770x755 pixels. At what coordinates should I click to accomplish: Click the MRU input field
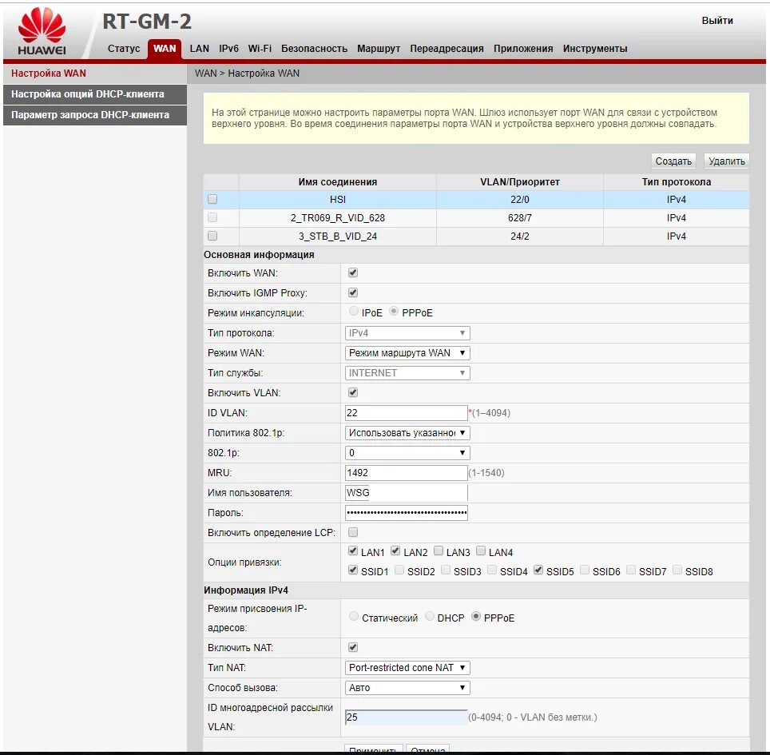tap(406, 473)
